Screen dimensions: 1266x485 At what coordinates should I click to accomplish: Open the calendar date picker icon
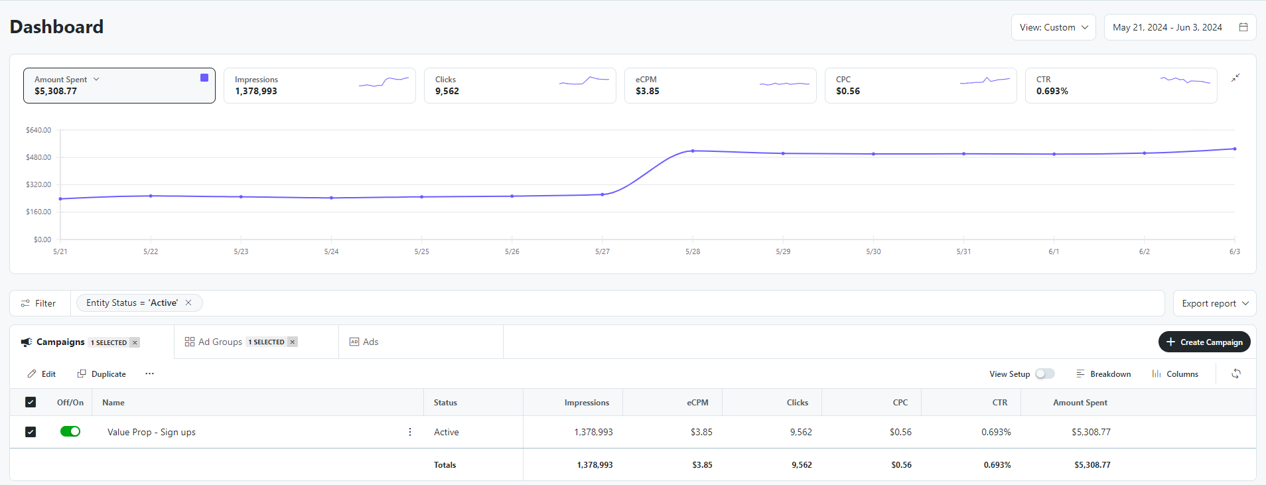1243,27
